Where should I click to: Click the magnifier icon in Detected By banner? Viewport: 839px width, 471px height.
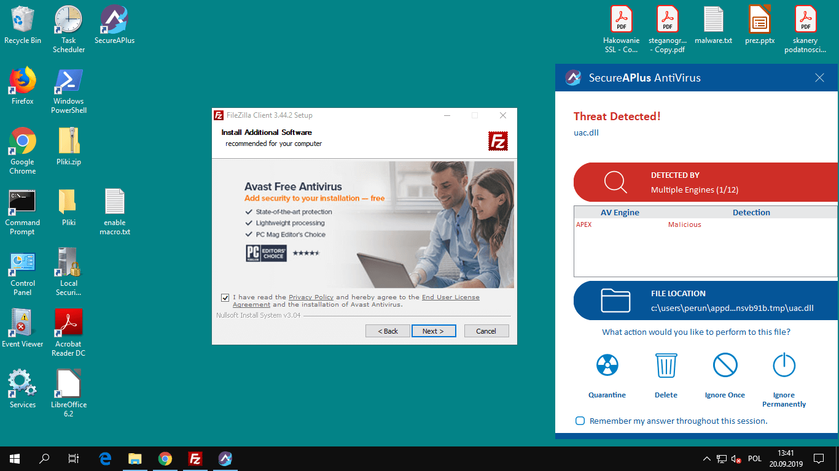point(615,182)
